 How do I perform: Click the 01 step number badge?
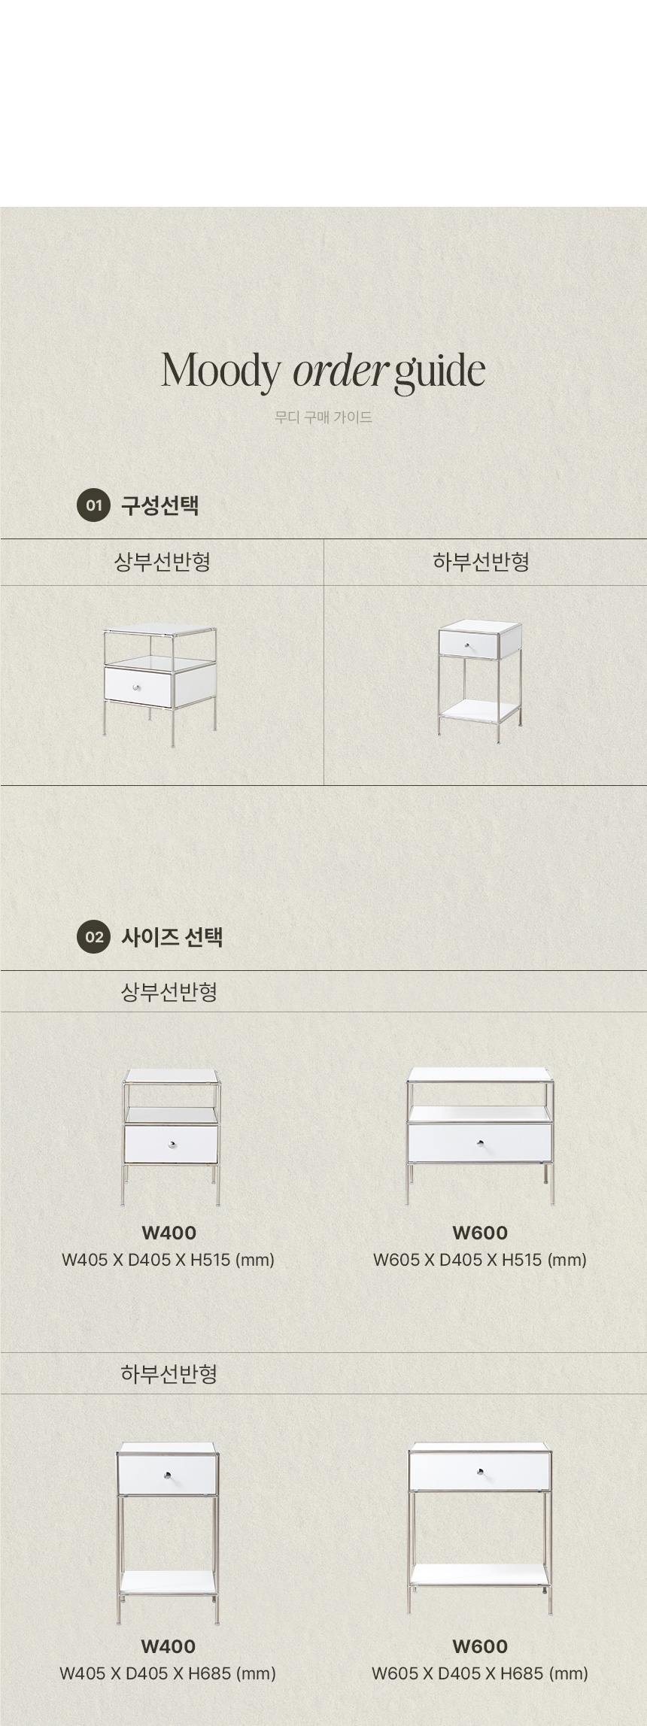coord(93,505)
